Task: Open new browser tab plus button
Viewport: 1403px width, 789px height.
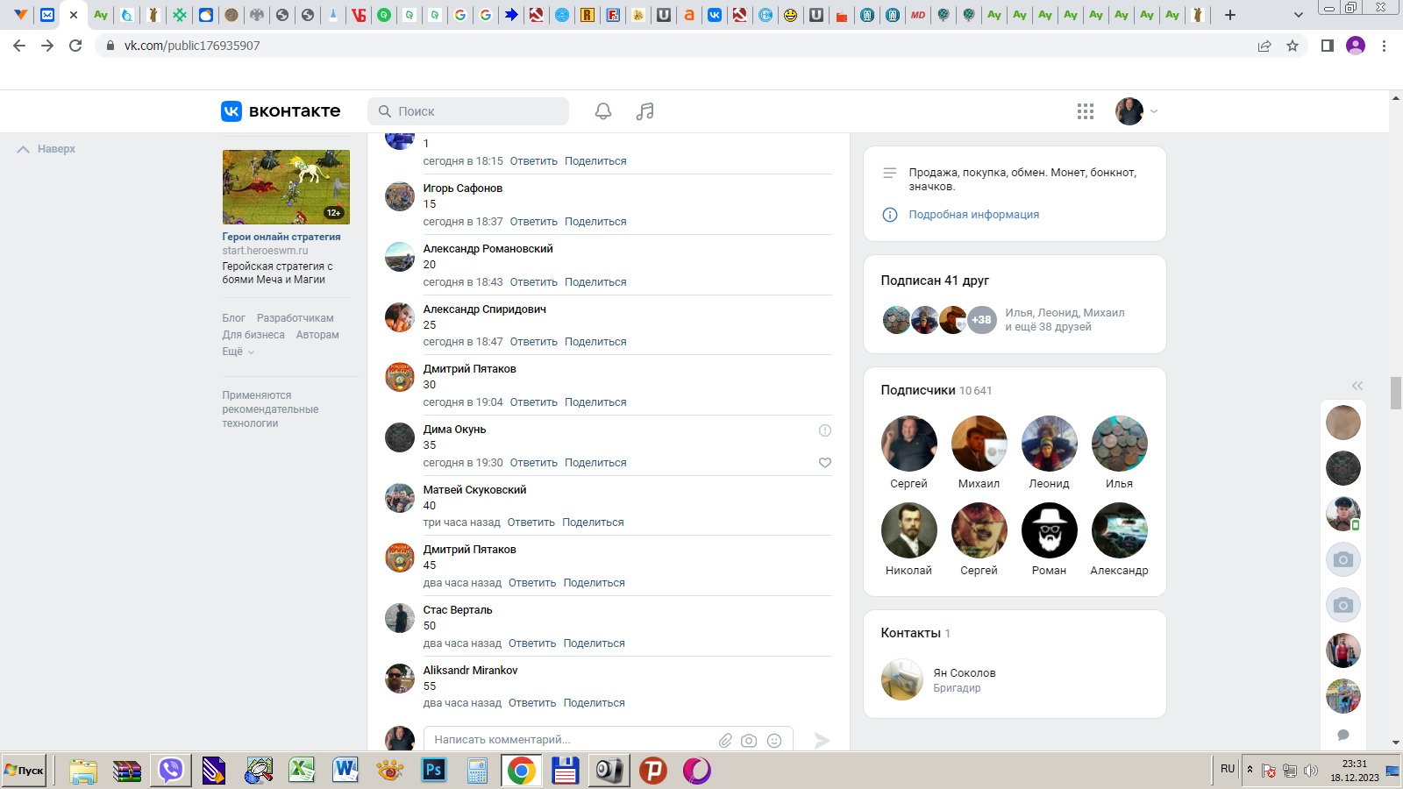Action: 1230,15
